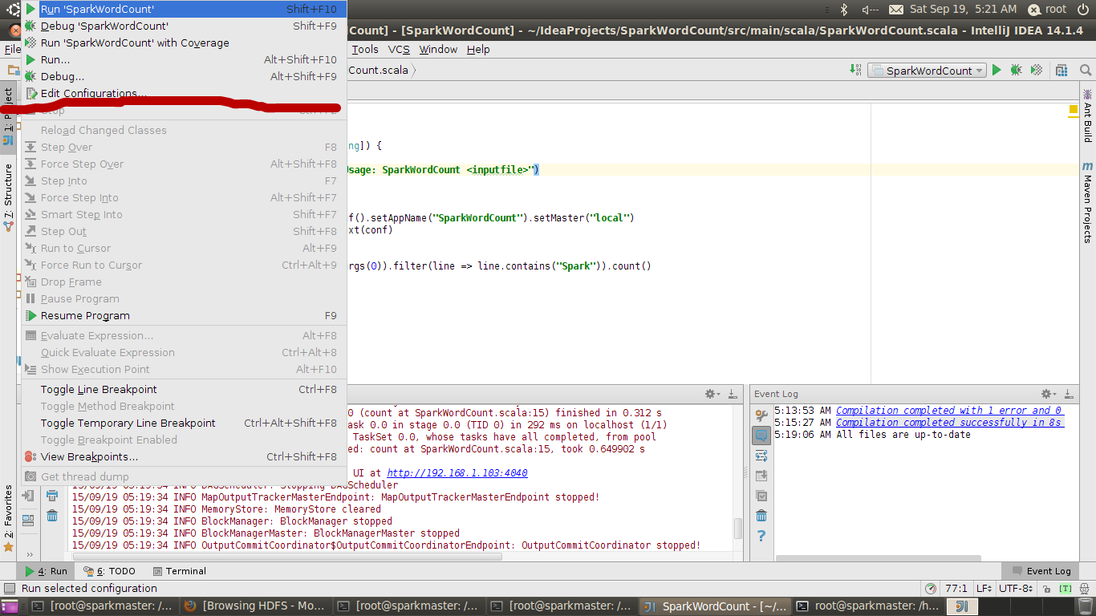
Task: Click the mail envelope icon in top panel
Action: [x=897, y=10]
